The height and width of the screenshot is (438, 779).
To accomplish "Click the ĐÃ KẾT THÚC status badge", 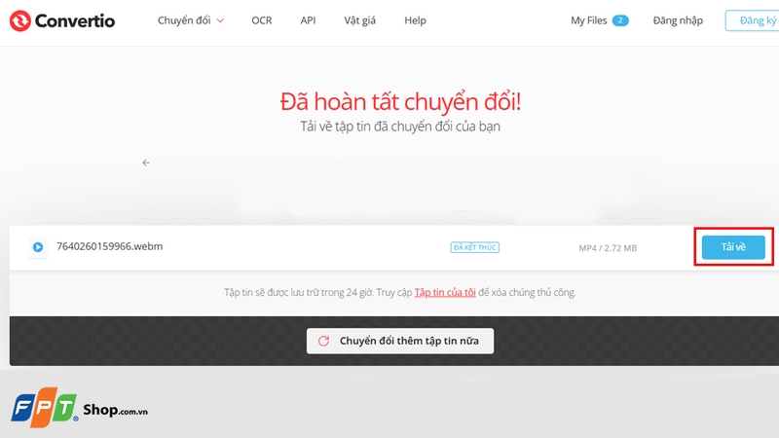I will pos(474,247).
